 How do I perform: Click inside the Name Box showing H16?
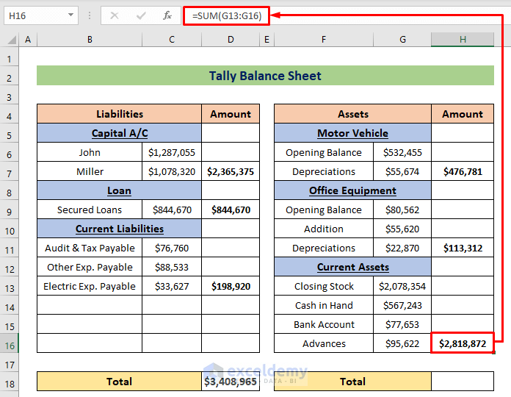tap(33, 15)
